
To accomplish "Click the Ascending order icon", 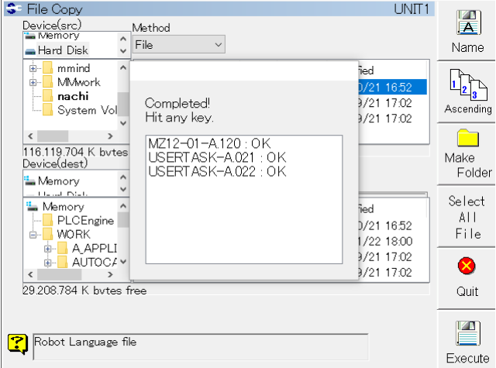I will pyautogui.click(x=467, y=83).
